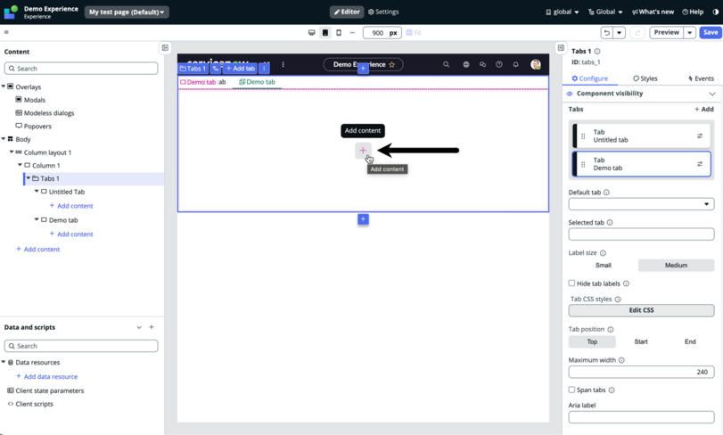Select the desktop viewport icon
The width and height of the screenshot is (723, 435).
(312, 33)
